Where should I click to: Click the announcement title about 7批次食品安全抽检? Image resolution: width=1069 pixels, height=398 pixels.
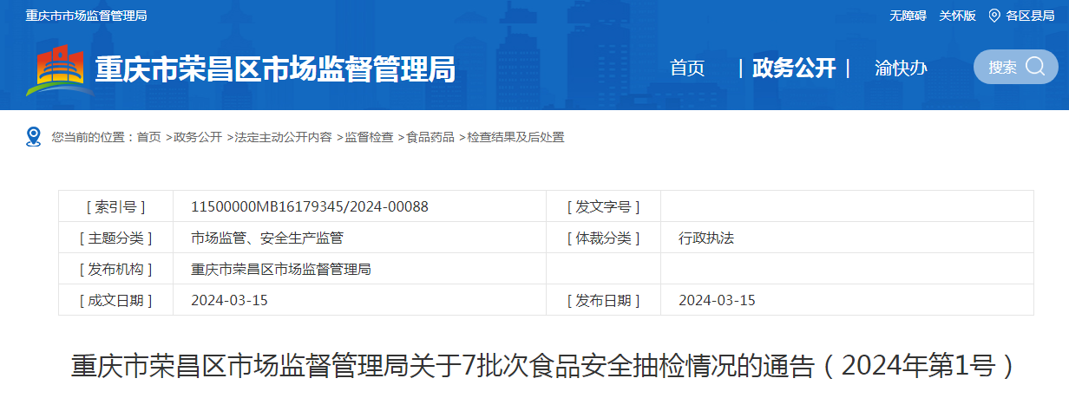pyautogui.click(x=542, y=366)
